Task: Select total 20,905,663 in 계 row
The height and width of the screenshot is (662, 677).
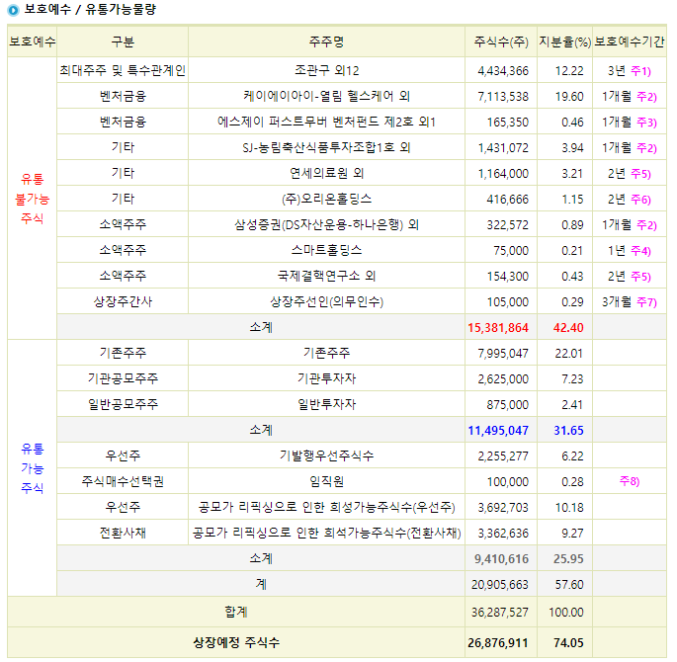Action: pos(500,585)
